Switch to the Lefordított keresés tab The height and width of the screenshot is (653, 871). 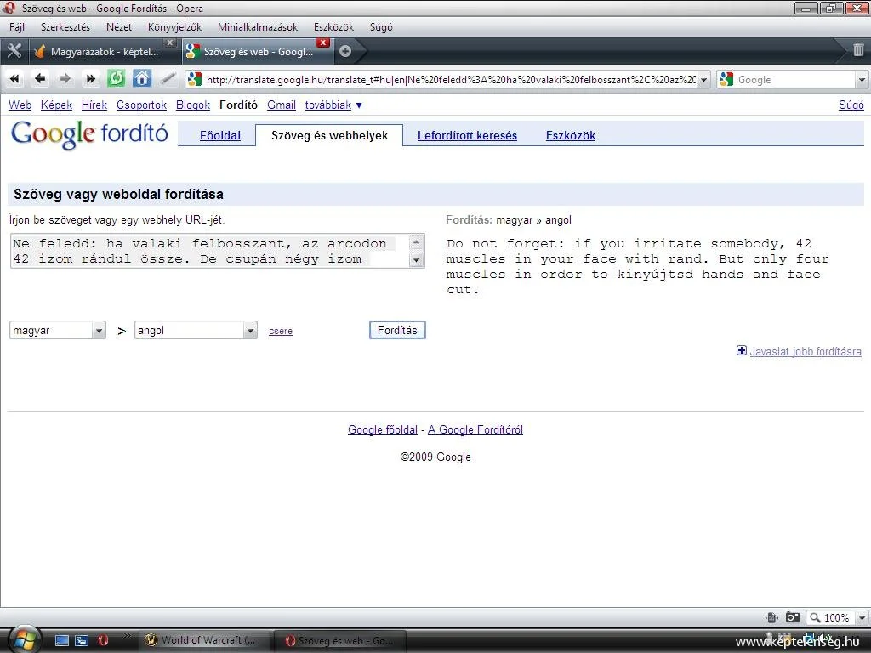coord(467,135)
